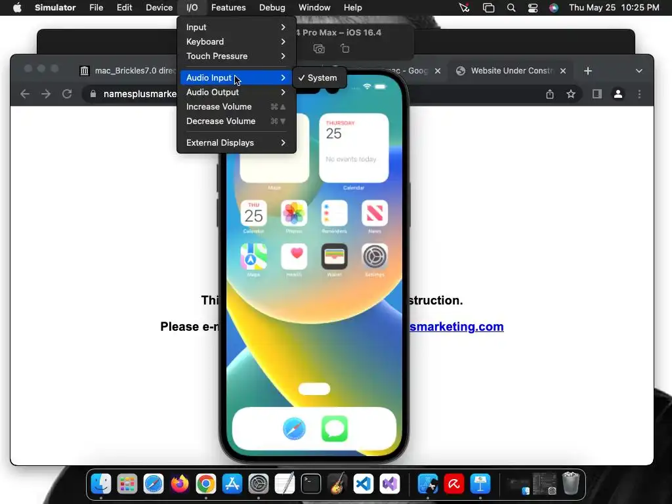Click the iPhone home screen page dots pill
Viewport: 672px width, 504px height.
314,388
